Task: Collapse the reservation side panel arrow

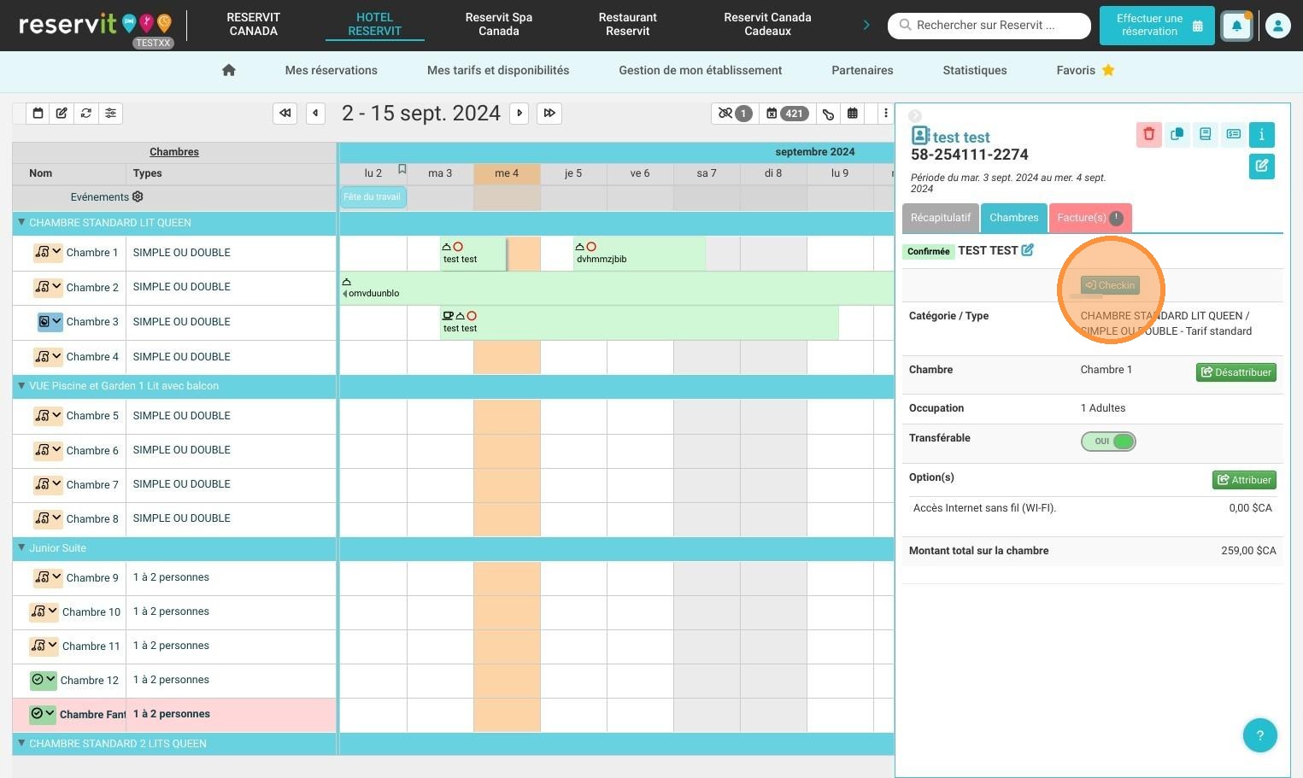Action: point(915,115)
